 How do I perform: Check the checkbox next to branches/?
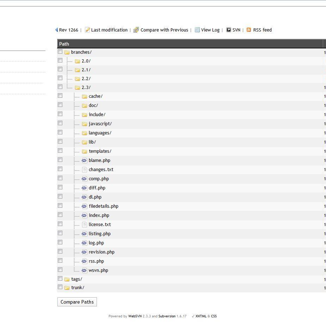[60, 51]
